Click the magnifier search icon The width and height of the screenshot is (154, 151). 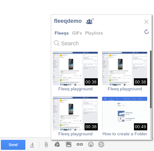tap(57, 43)
